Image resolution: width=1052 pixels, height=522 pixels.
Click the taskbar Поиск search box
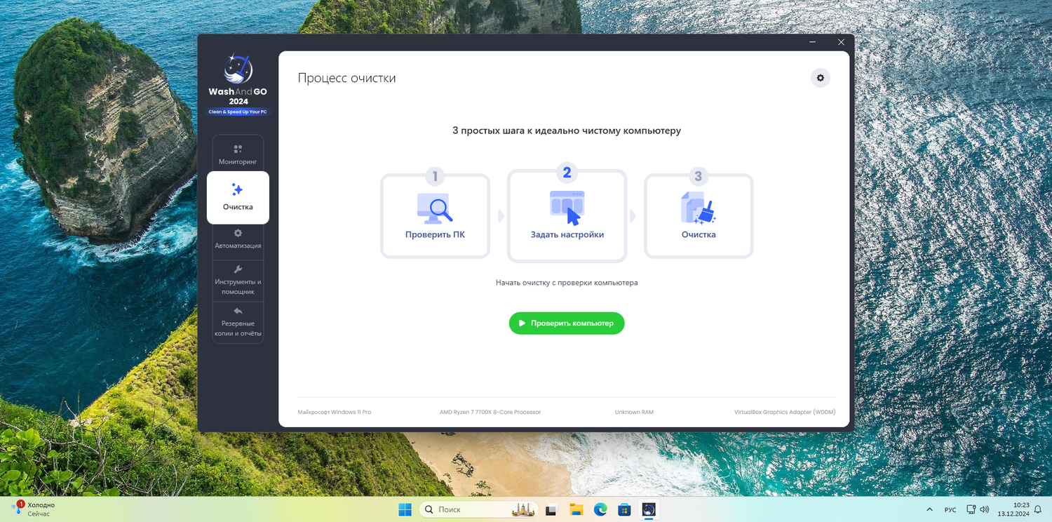pyautogui.click(x=479, y=509)
